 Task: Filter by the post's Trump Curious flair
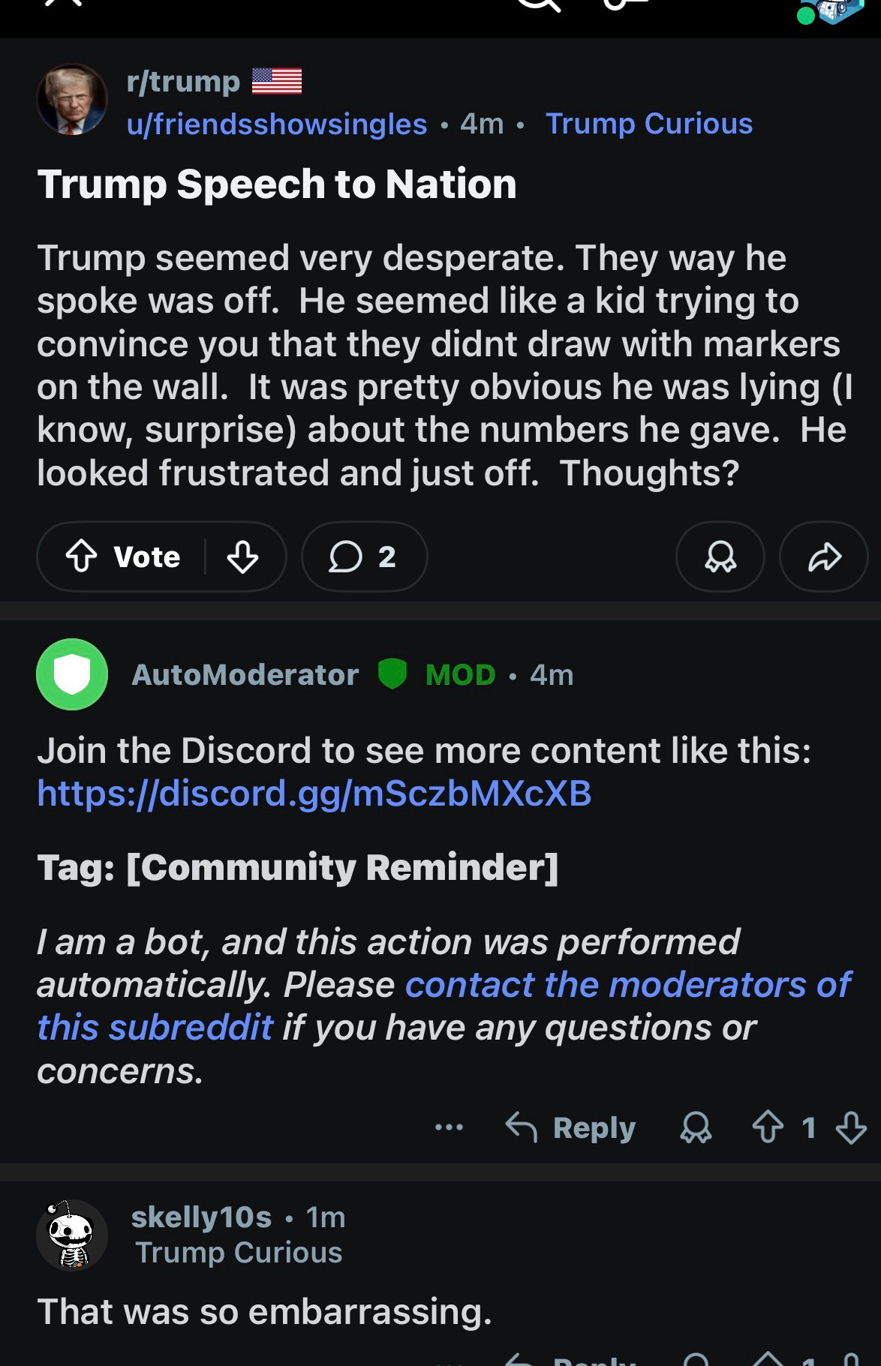point(648,124)
